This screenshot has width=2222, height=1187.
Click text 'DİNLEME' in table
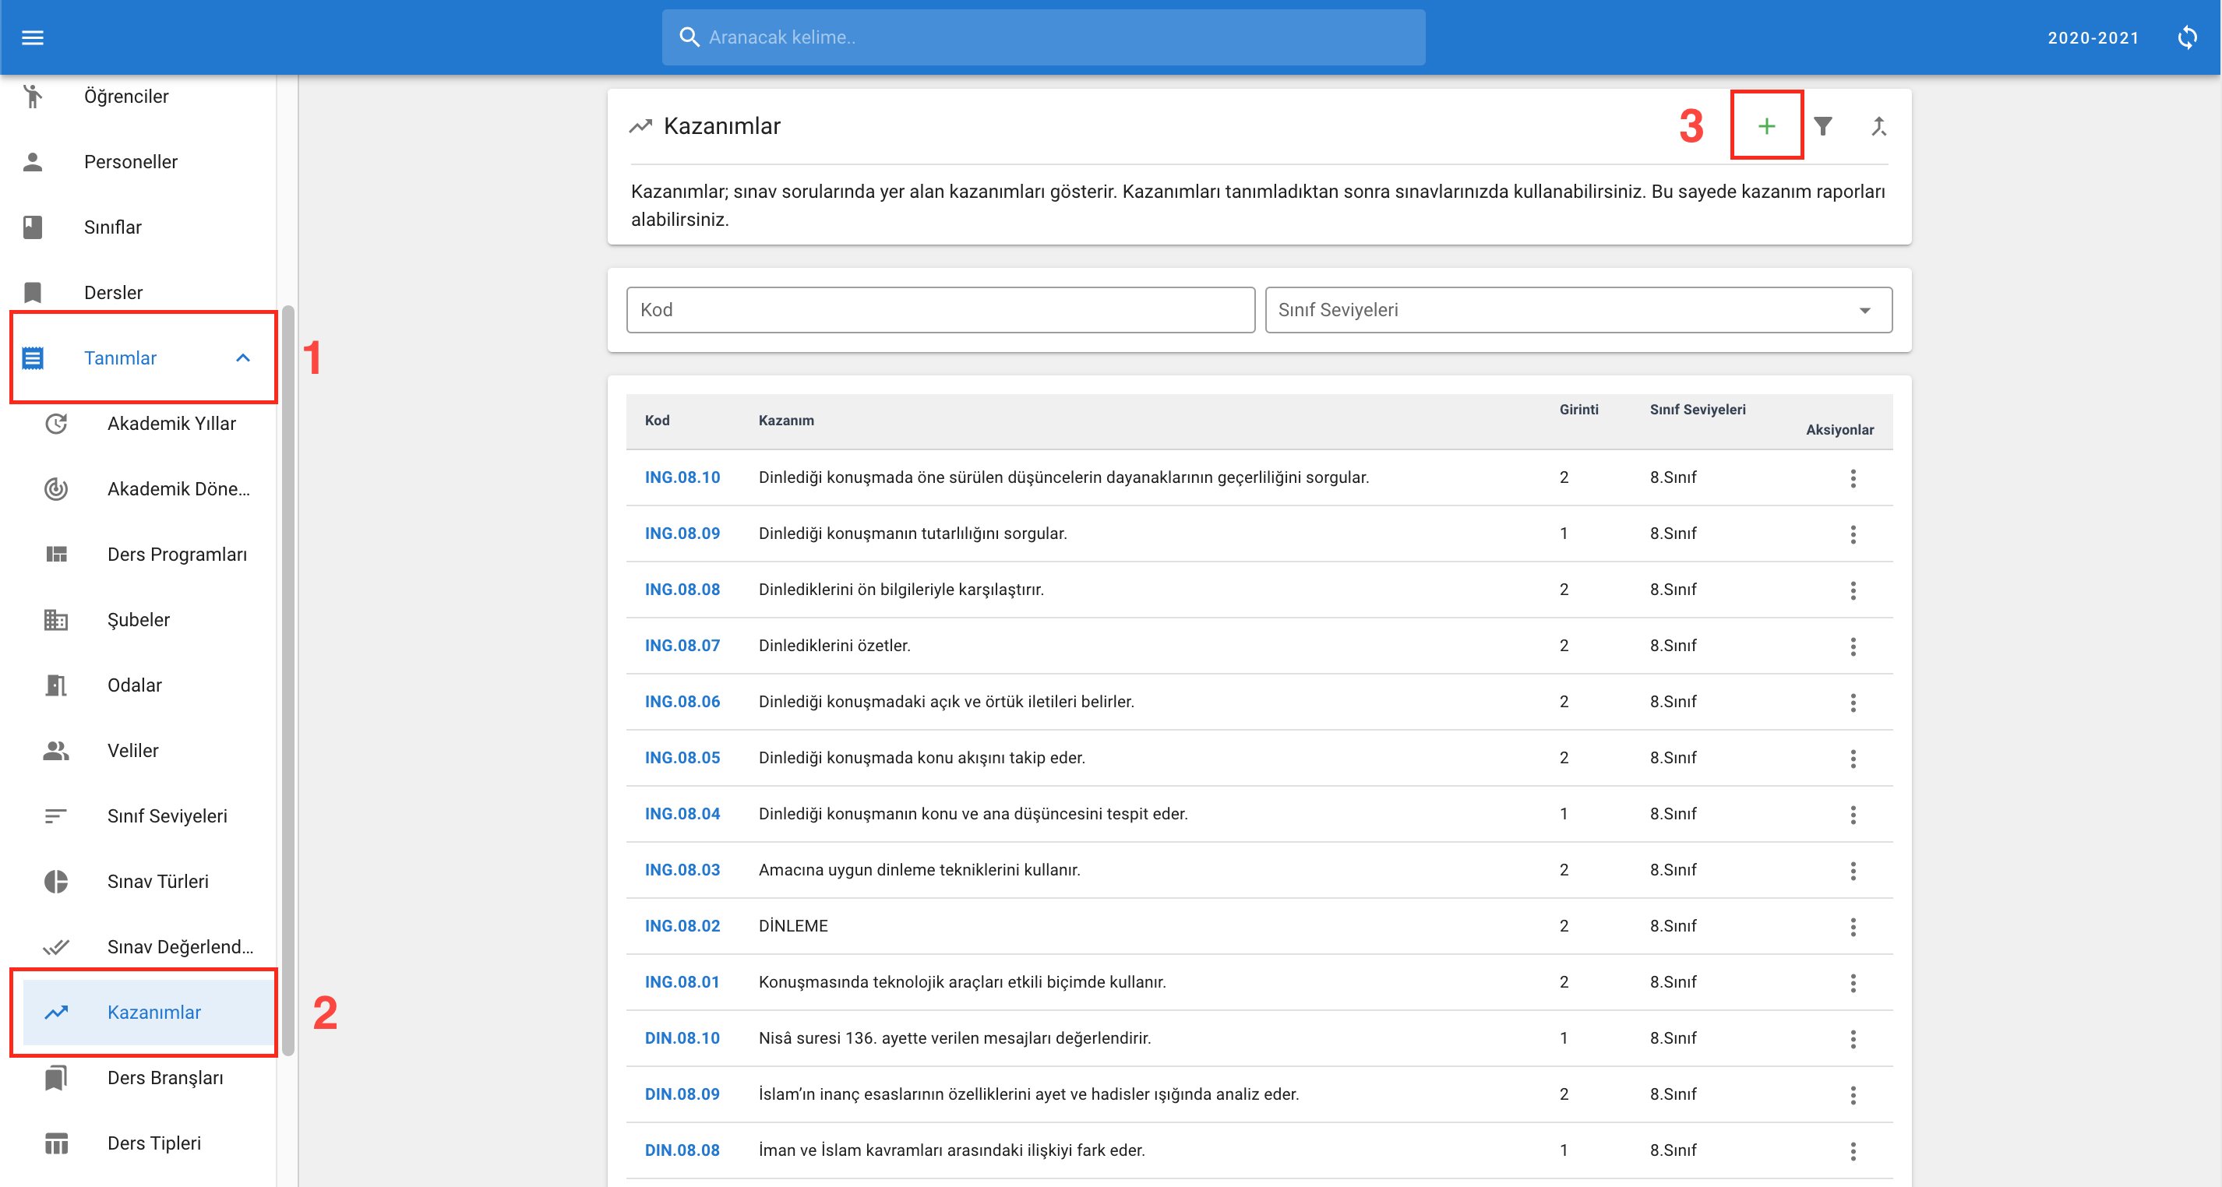[792, 926]
